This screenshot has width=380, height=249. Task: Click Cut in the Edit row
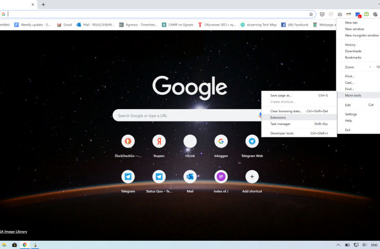point(371,105)
